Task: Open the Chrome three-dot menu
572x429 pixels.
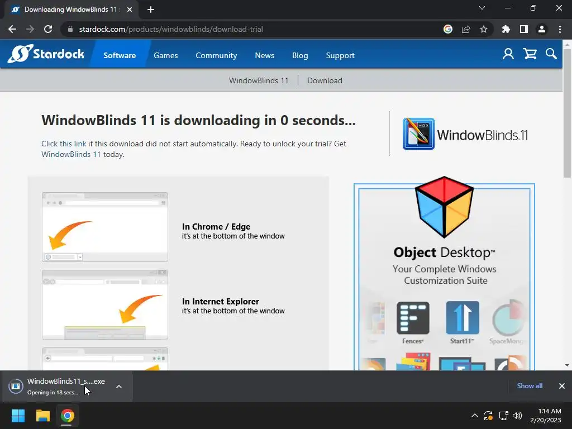Action: [x=560, y=29]
